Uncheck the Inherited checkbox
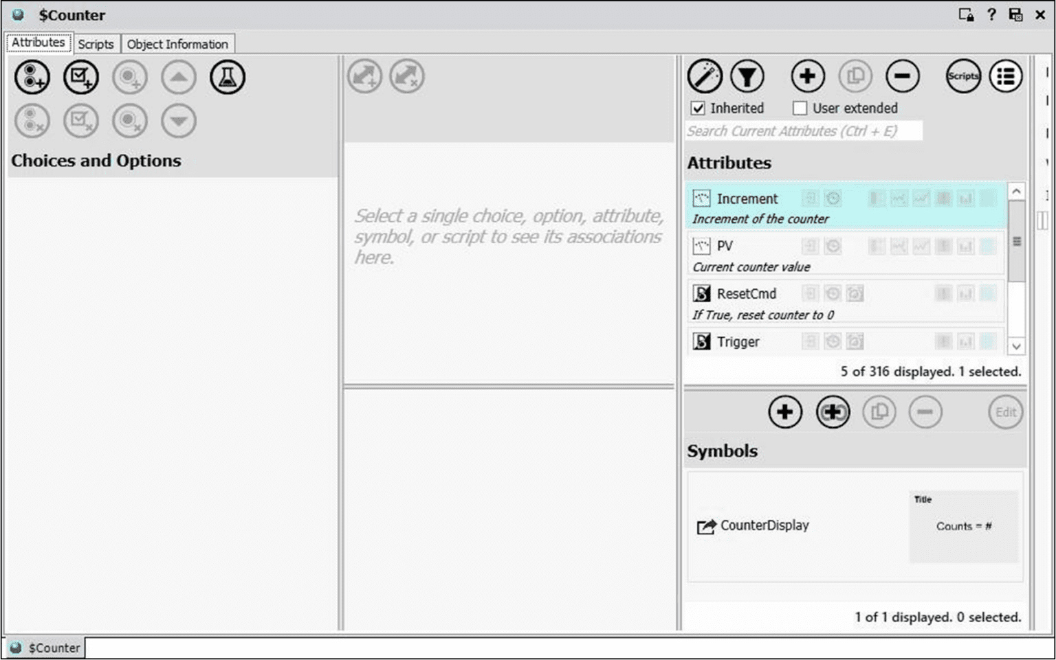The width and height of the screenshot is (1056, 660). point(699,108)
